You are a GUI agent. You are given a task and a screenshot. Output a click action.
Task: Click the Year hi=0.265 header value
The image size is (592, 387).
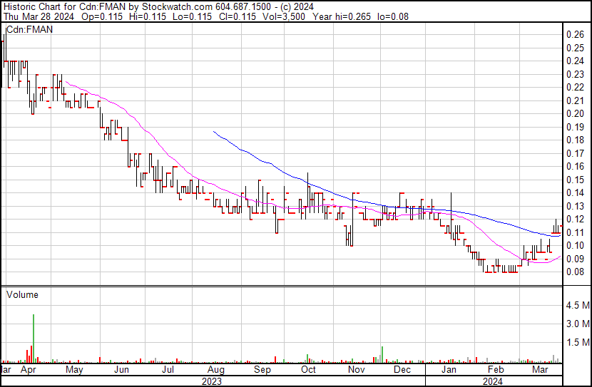pos(342,16)
